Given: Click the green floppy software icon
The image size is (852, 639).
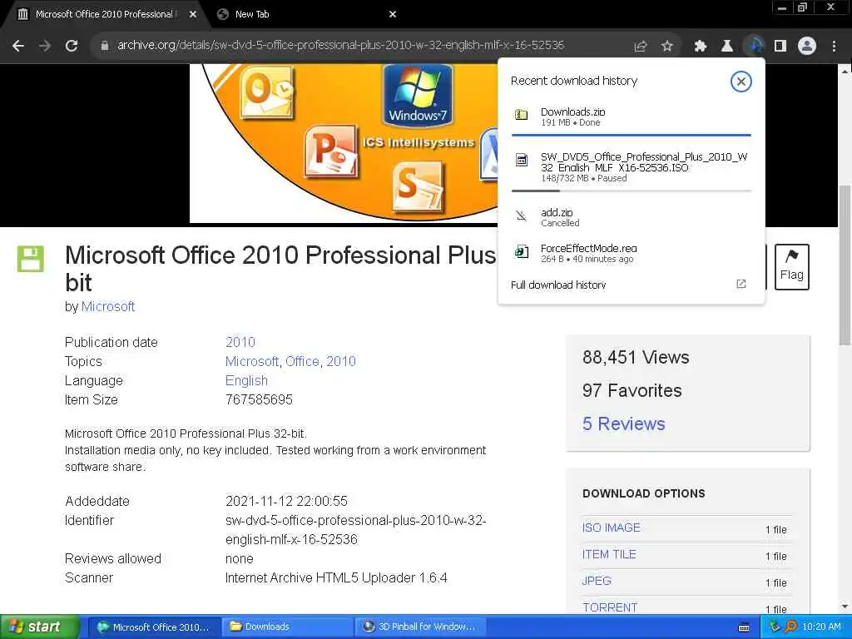Looking at the screenshot, I should coord(31,259).
